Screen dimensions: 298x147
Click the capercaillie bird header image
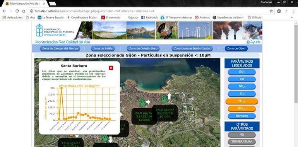[167, 30]
